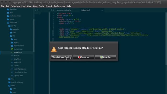Screen dimensions: 167x94
Task: Click the e2e folder icon
Action: pyautogui.click(x=8, y=13)
